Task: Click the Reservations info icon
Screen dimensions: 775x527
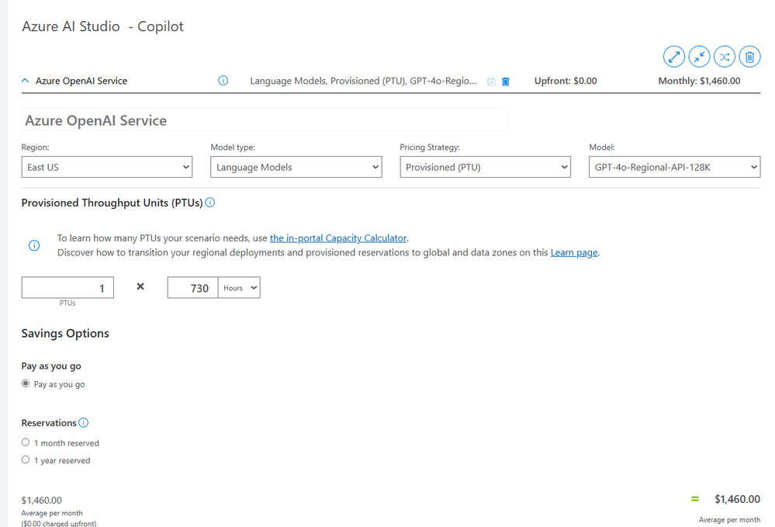Action: tap(84, 423)
